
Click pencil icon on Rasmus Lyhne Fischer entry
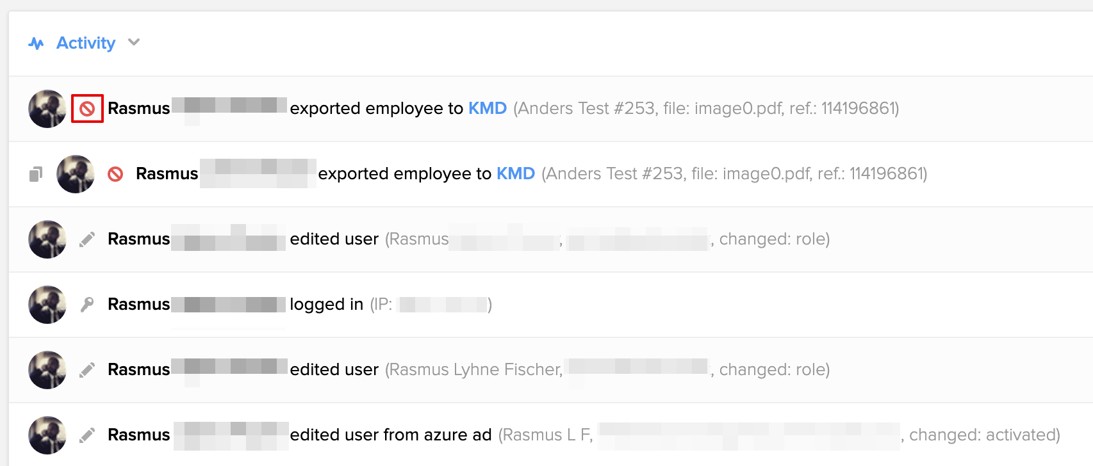coord(87,370)
